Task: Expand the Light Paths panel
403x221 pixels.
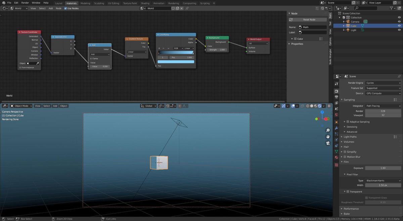Action: click(x=350, y=137)
